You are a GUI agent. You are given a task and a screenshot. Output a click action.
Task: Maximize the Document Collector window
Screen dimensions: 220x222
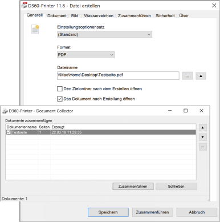(186, 111)
